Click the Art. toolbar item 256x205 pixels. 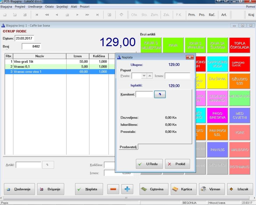coord(224,15)
